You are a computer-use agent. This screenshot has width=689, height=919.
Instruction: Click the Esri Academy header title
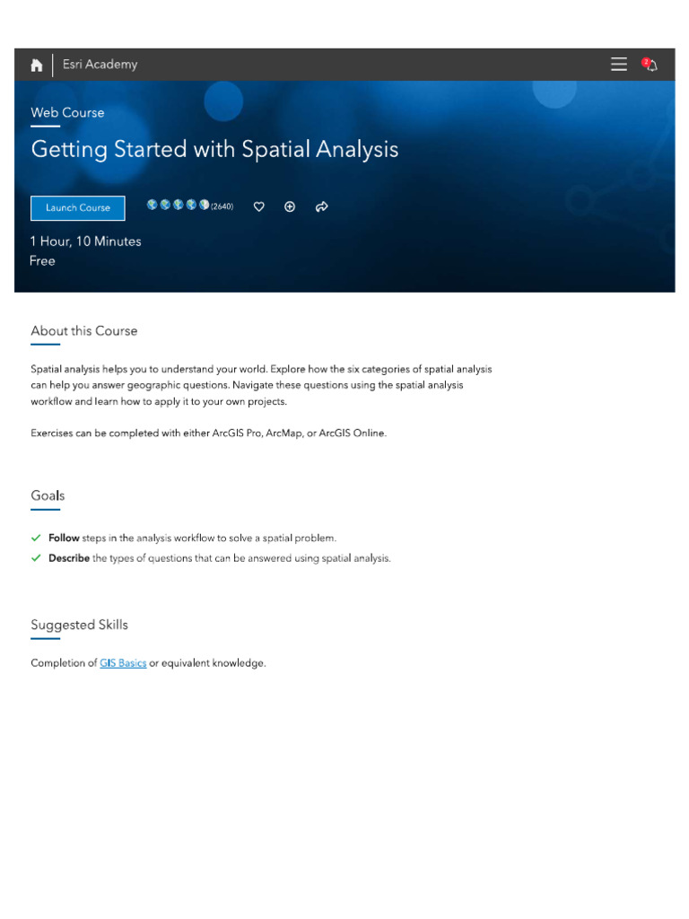[100, 65]
